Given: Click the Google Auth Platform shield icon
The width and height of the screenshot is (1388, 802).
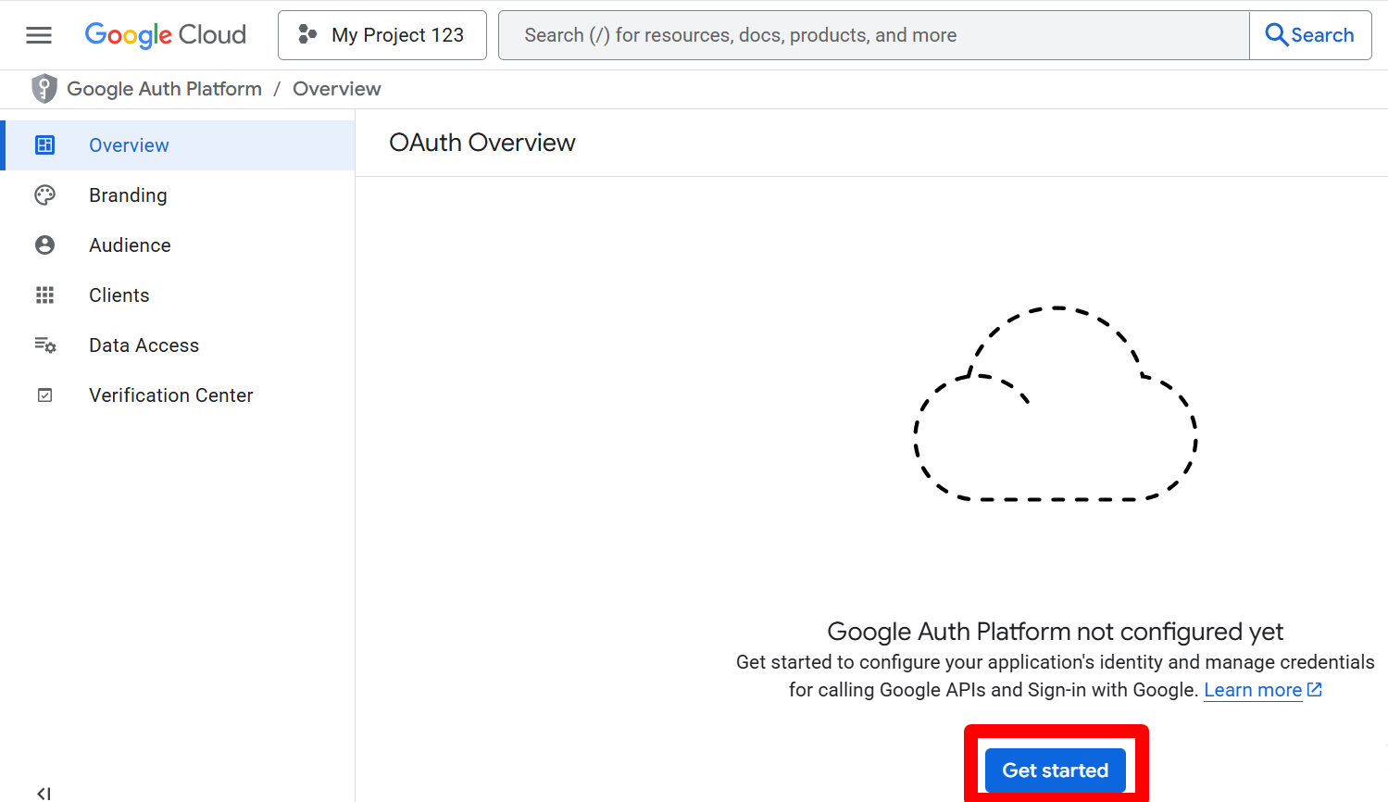Looking at the screenshot, I should pos(44,89).
